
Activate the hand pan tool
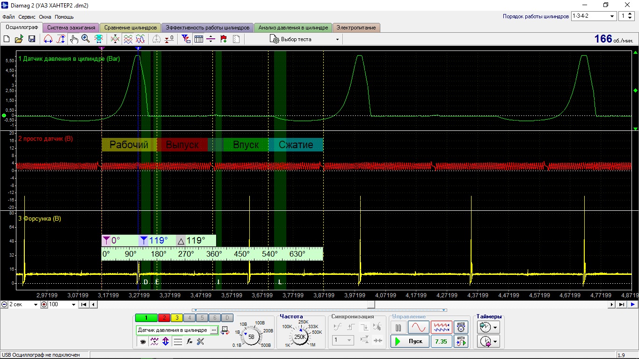(x=73, y=39)
